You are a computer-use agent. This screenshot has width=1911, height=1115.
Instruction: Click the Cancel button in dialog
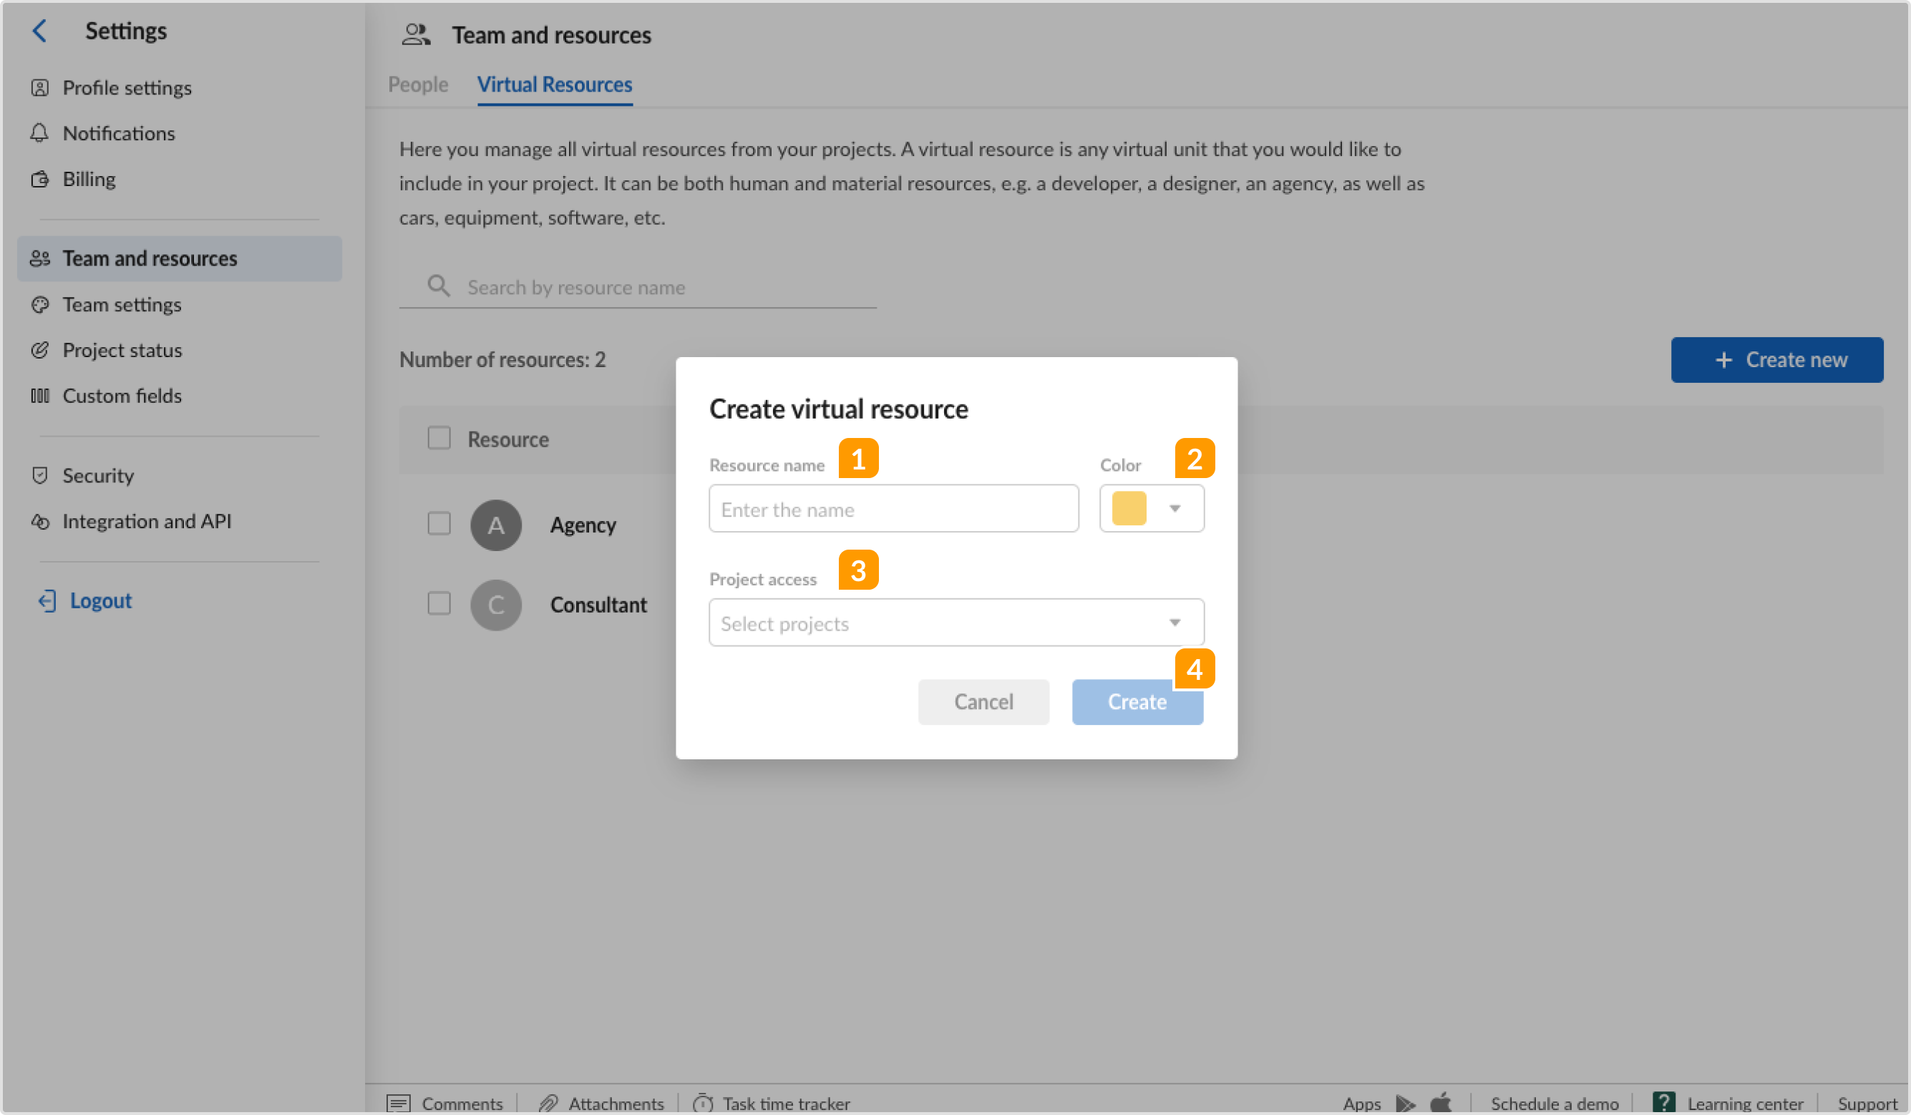tap(983, 701)
